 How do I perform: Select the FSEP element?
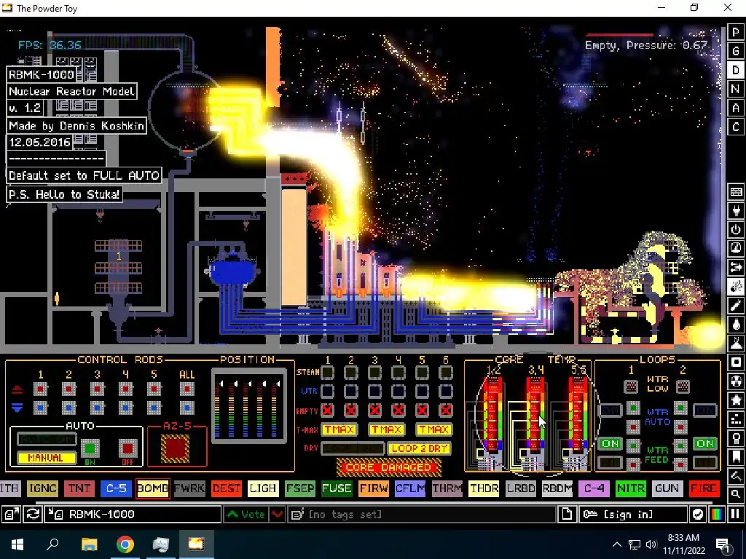click(299, 488)
